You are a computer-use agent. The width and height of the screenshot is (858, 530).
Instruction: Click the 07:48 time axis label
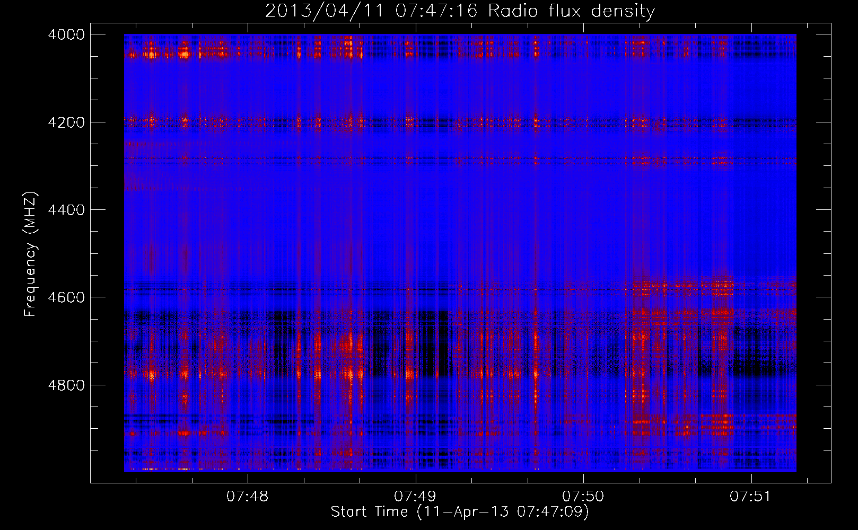click(247, 496)
